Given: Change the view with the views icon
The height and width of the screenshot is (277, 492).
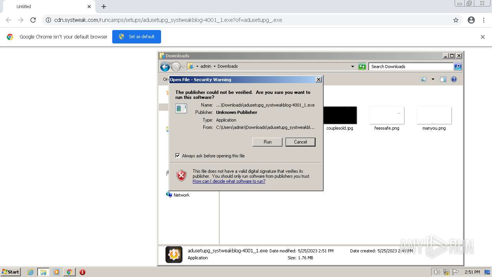Looking at the screenshot, I should click(x=424, y=79).
